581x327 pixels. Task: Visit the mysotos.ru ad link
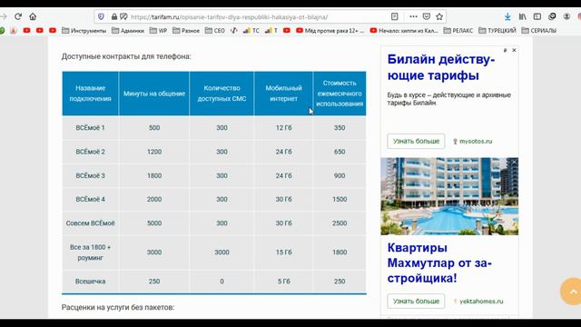pos(476,142)
